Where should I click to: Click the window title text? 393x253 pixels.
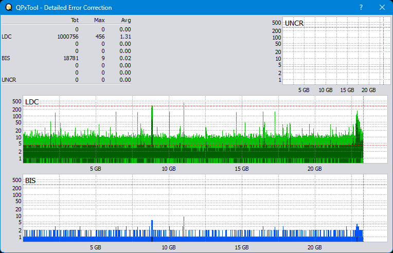[64, 8]
